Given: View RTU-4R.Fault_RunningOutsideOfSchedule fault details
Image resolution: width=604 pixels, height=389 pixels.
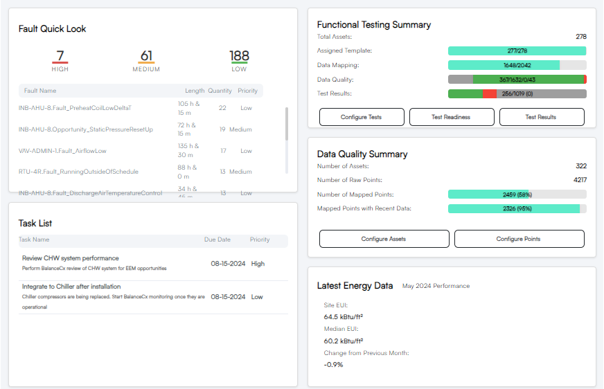Looking at the screenshot, I should coord(78,172).
